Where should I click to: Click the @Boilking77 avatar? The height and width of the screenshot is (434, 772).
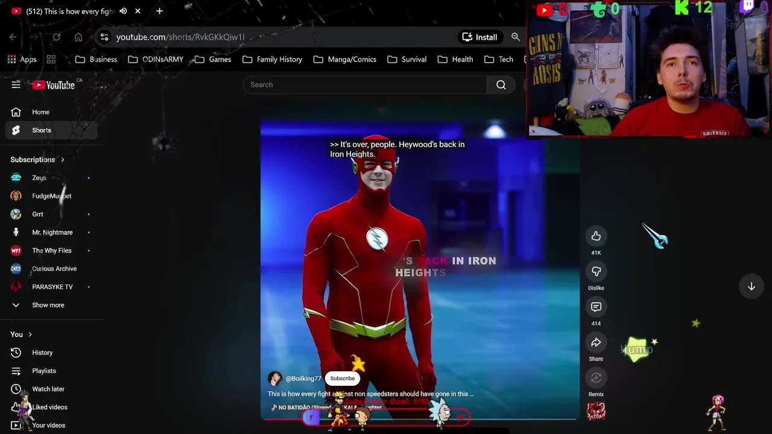click(275, 379)
